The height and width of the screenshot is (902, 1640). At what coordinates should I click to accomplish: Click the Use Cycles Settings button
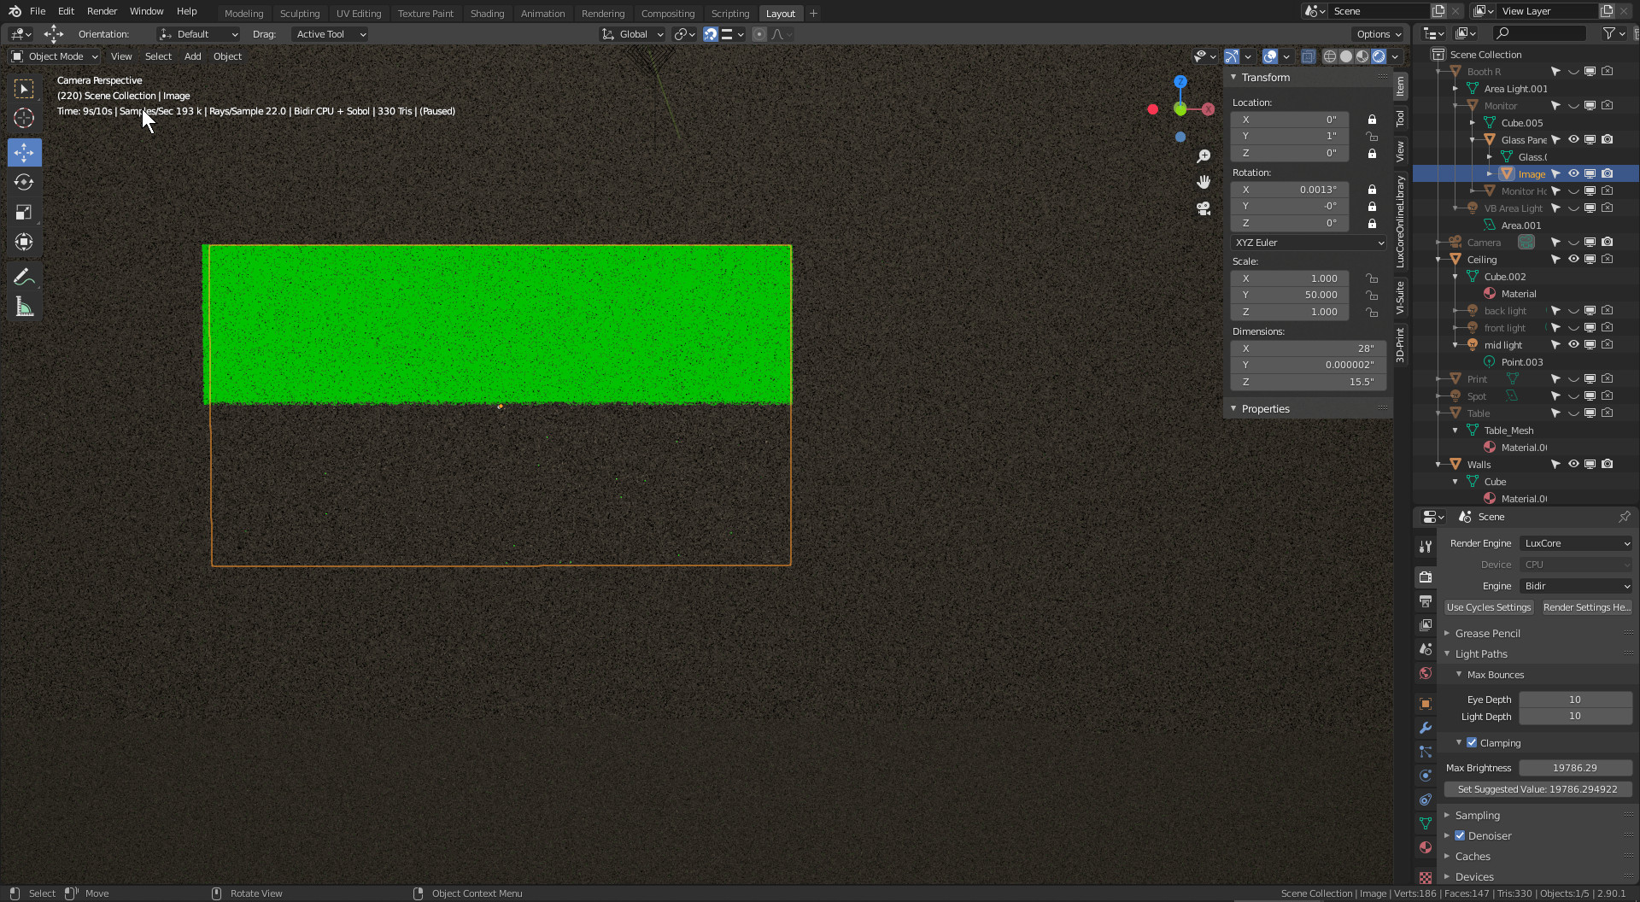point(1489,607)
